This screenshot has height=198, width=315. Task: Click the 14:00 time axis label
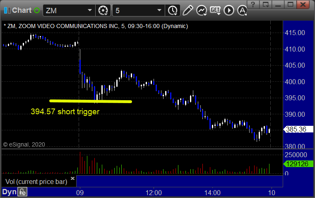[212, 193]
